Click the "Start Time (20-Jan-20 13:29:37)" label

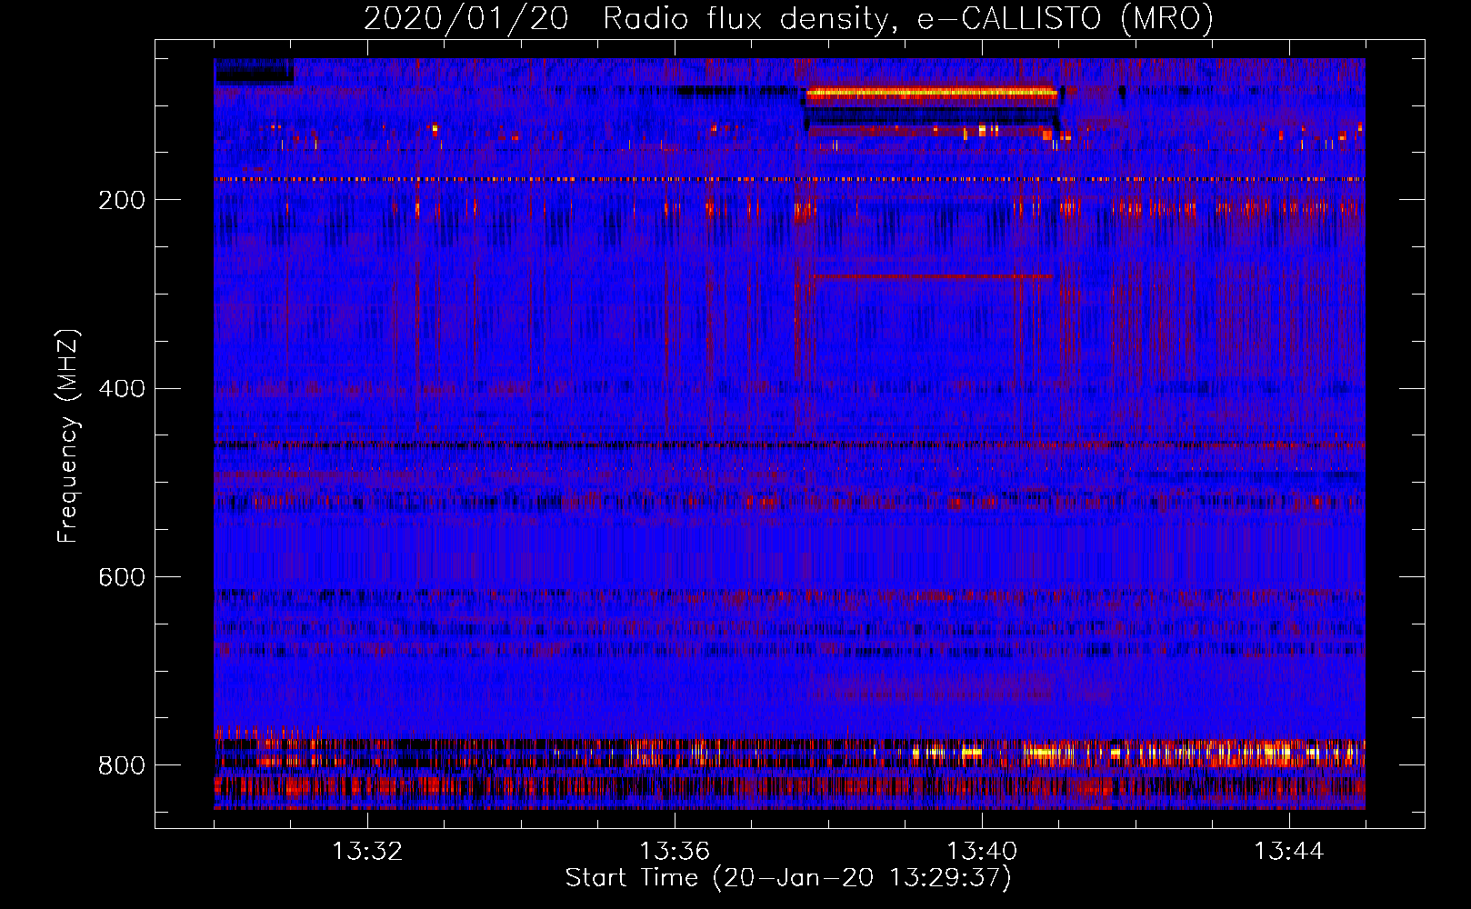point(788,878)
